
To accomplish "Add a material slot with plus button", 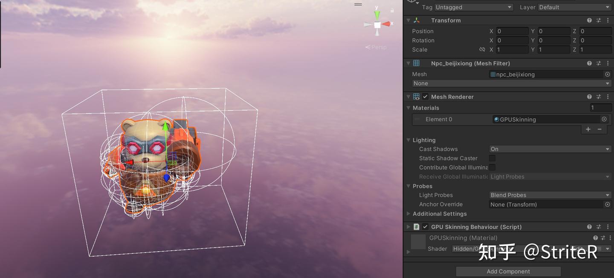I will click(588, 129).
